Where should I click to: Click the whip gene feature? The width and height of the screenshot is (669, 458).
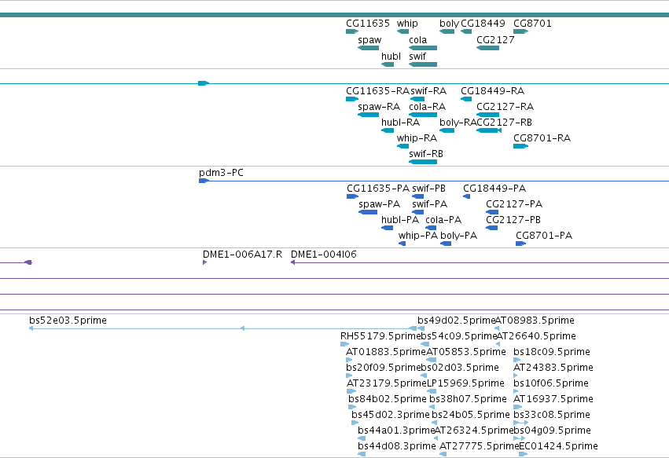pyautogui.click(x=403, y=31)
